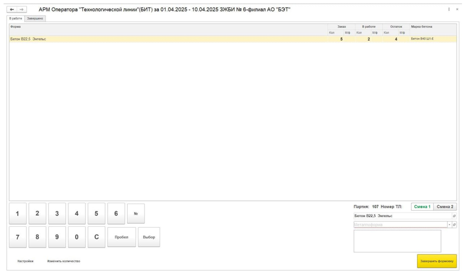Image resolution: width=466 pixels, height=278 pixels.
Task: Click the Выбор keypad button
Action: tap(149, 237)
